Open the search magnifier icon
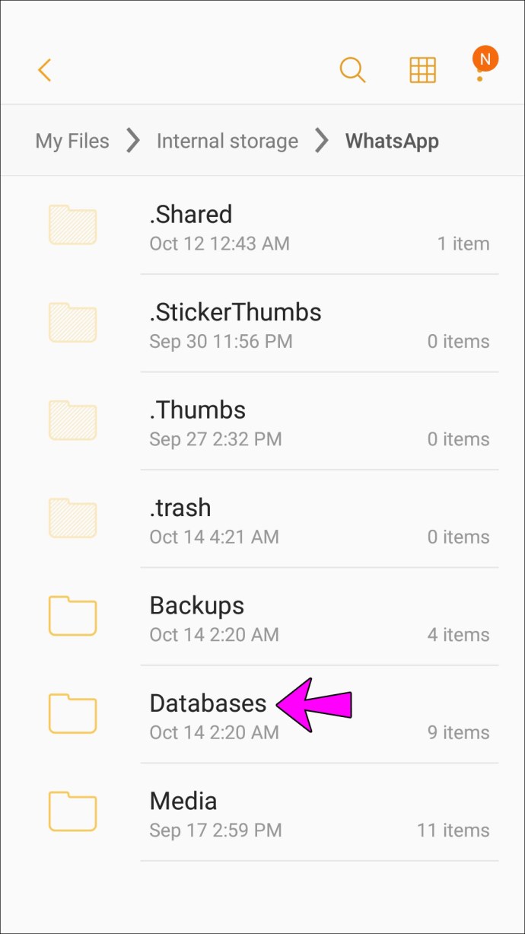Screen dimensions: 525x934 coord(352,70)
